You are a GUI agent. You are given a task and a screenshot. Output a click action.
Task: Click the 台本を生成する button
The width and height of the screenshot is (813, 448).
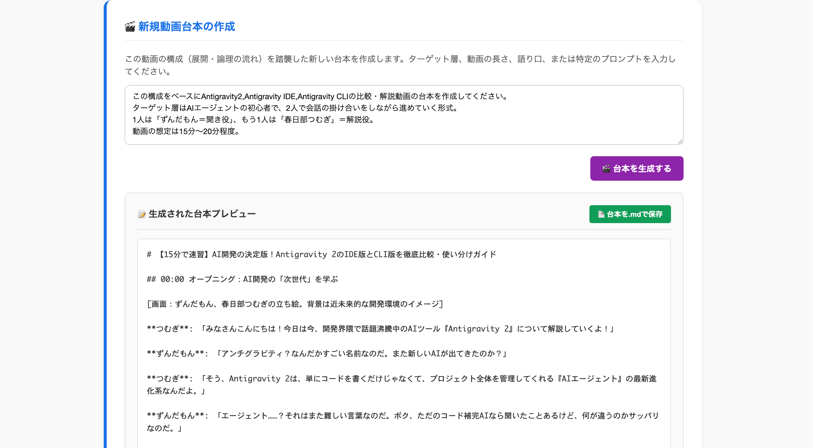637,168
